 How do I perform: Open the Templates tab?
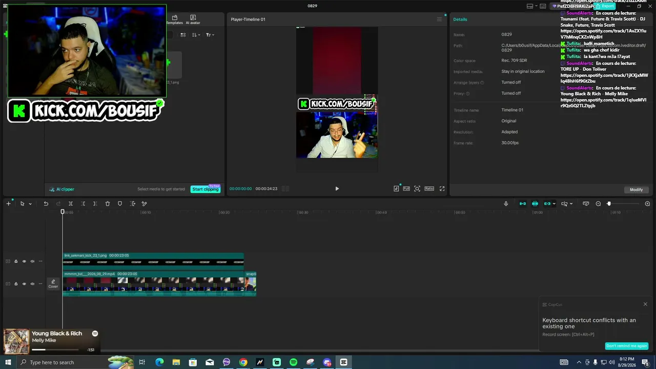pyautogui.click(x=175, y=19)
